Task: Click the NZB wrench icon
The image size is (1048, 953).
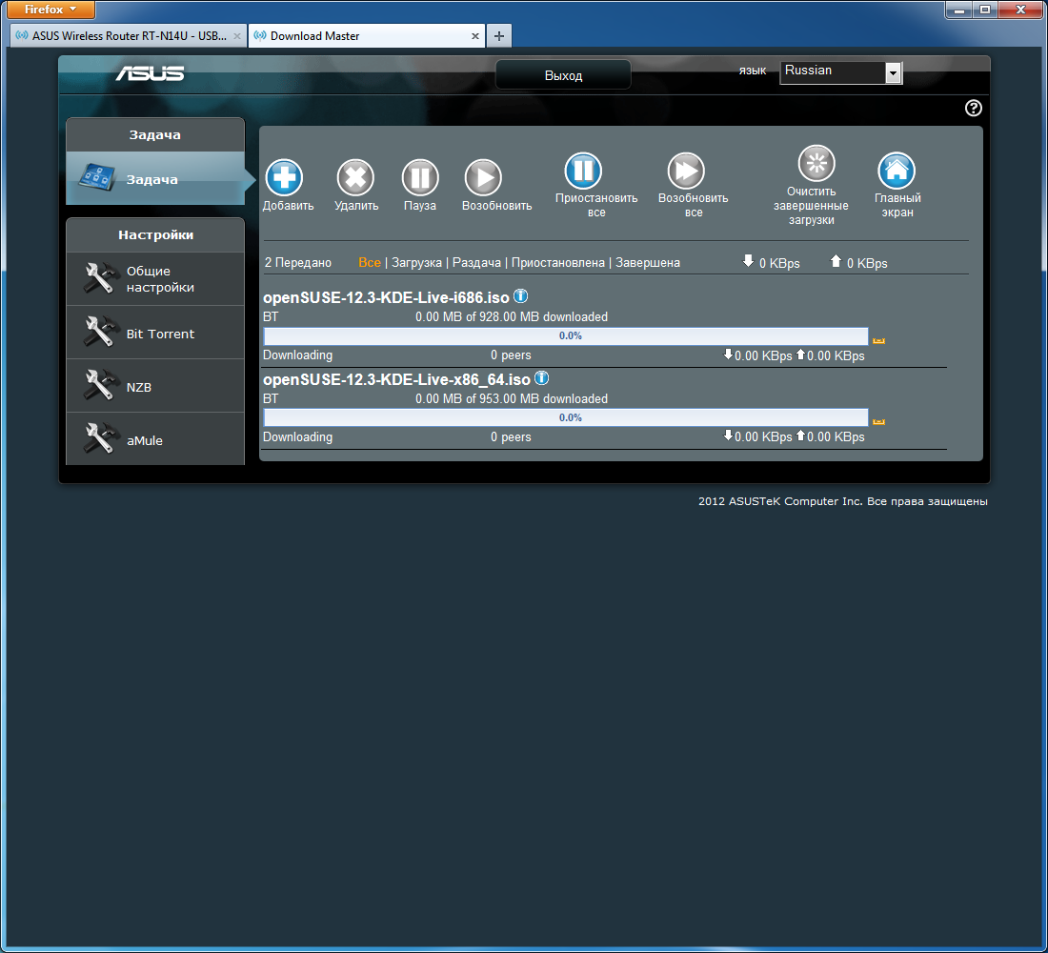Action: click(101, 386)
